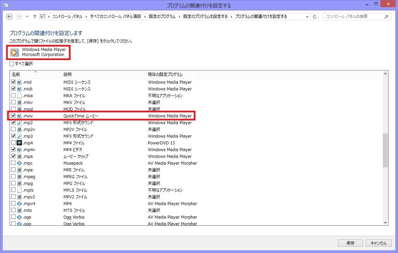Refresh the address bar location

pos(314,17)
